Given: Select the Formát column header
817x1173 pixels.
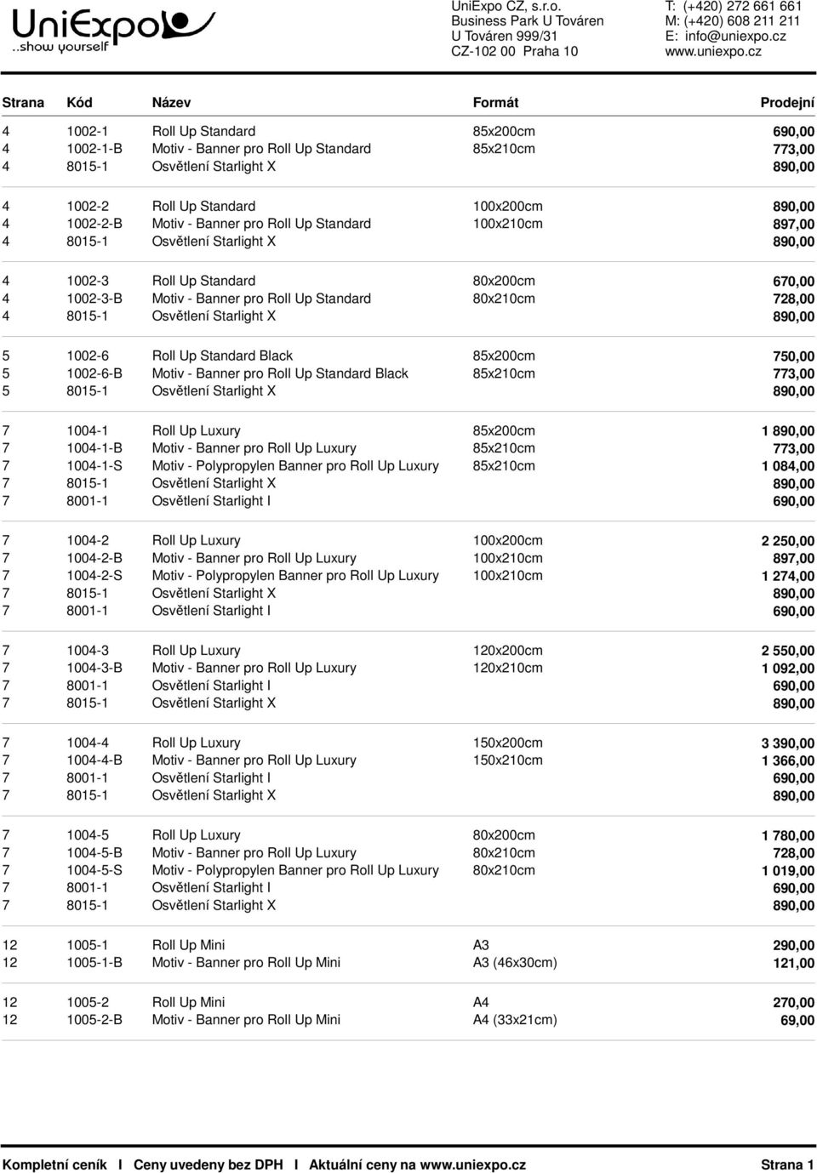Looking at the screenshot, I should coord(495,102).
